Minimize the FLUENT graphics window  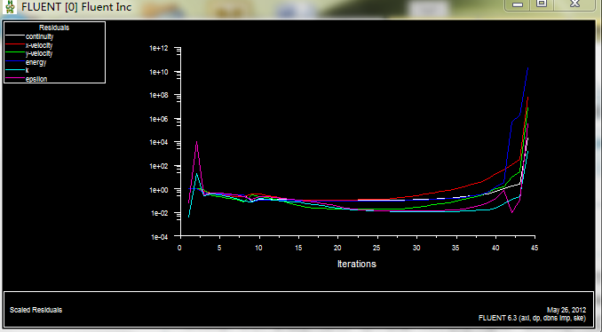[x=517, y=5]
